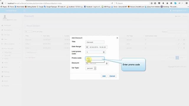
Task: Click the table Search box
Action: point(177,32)
